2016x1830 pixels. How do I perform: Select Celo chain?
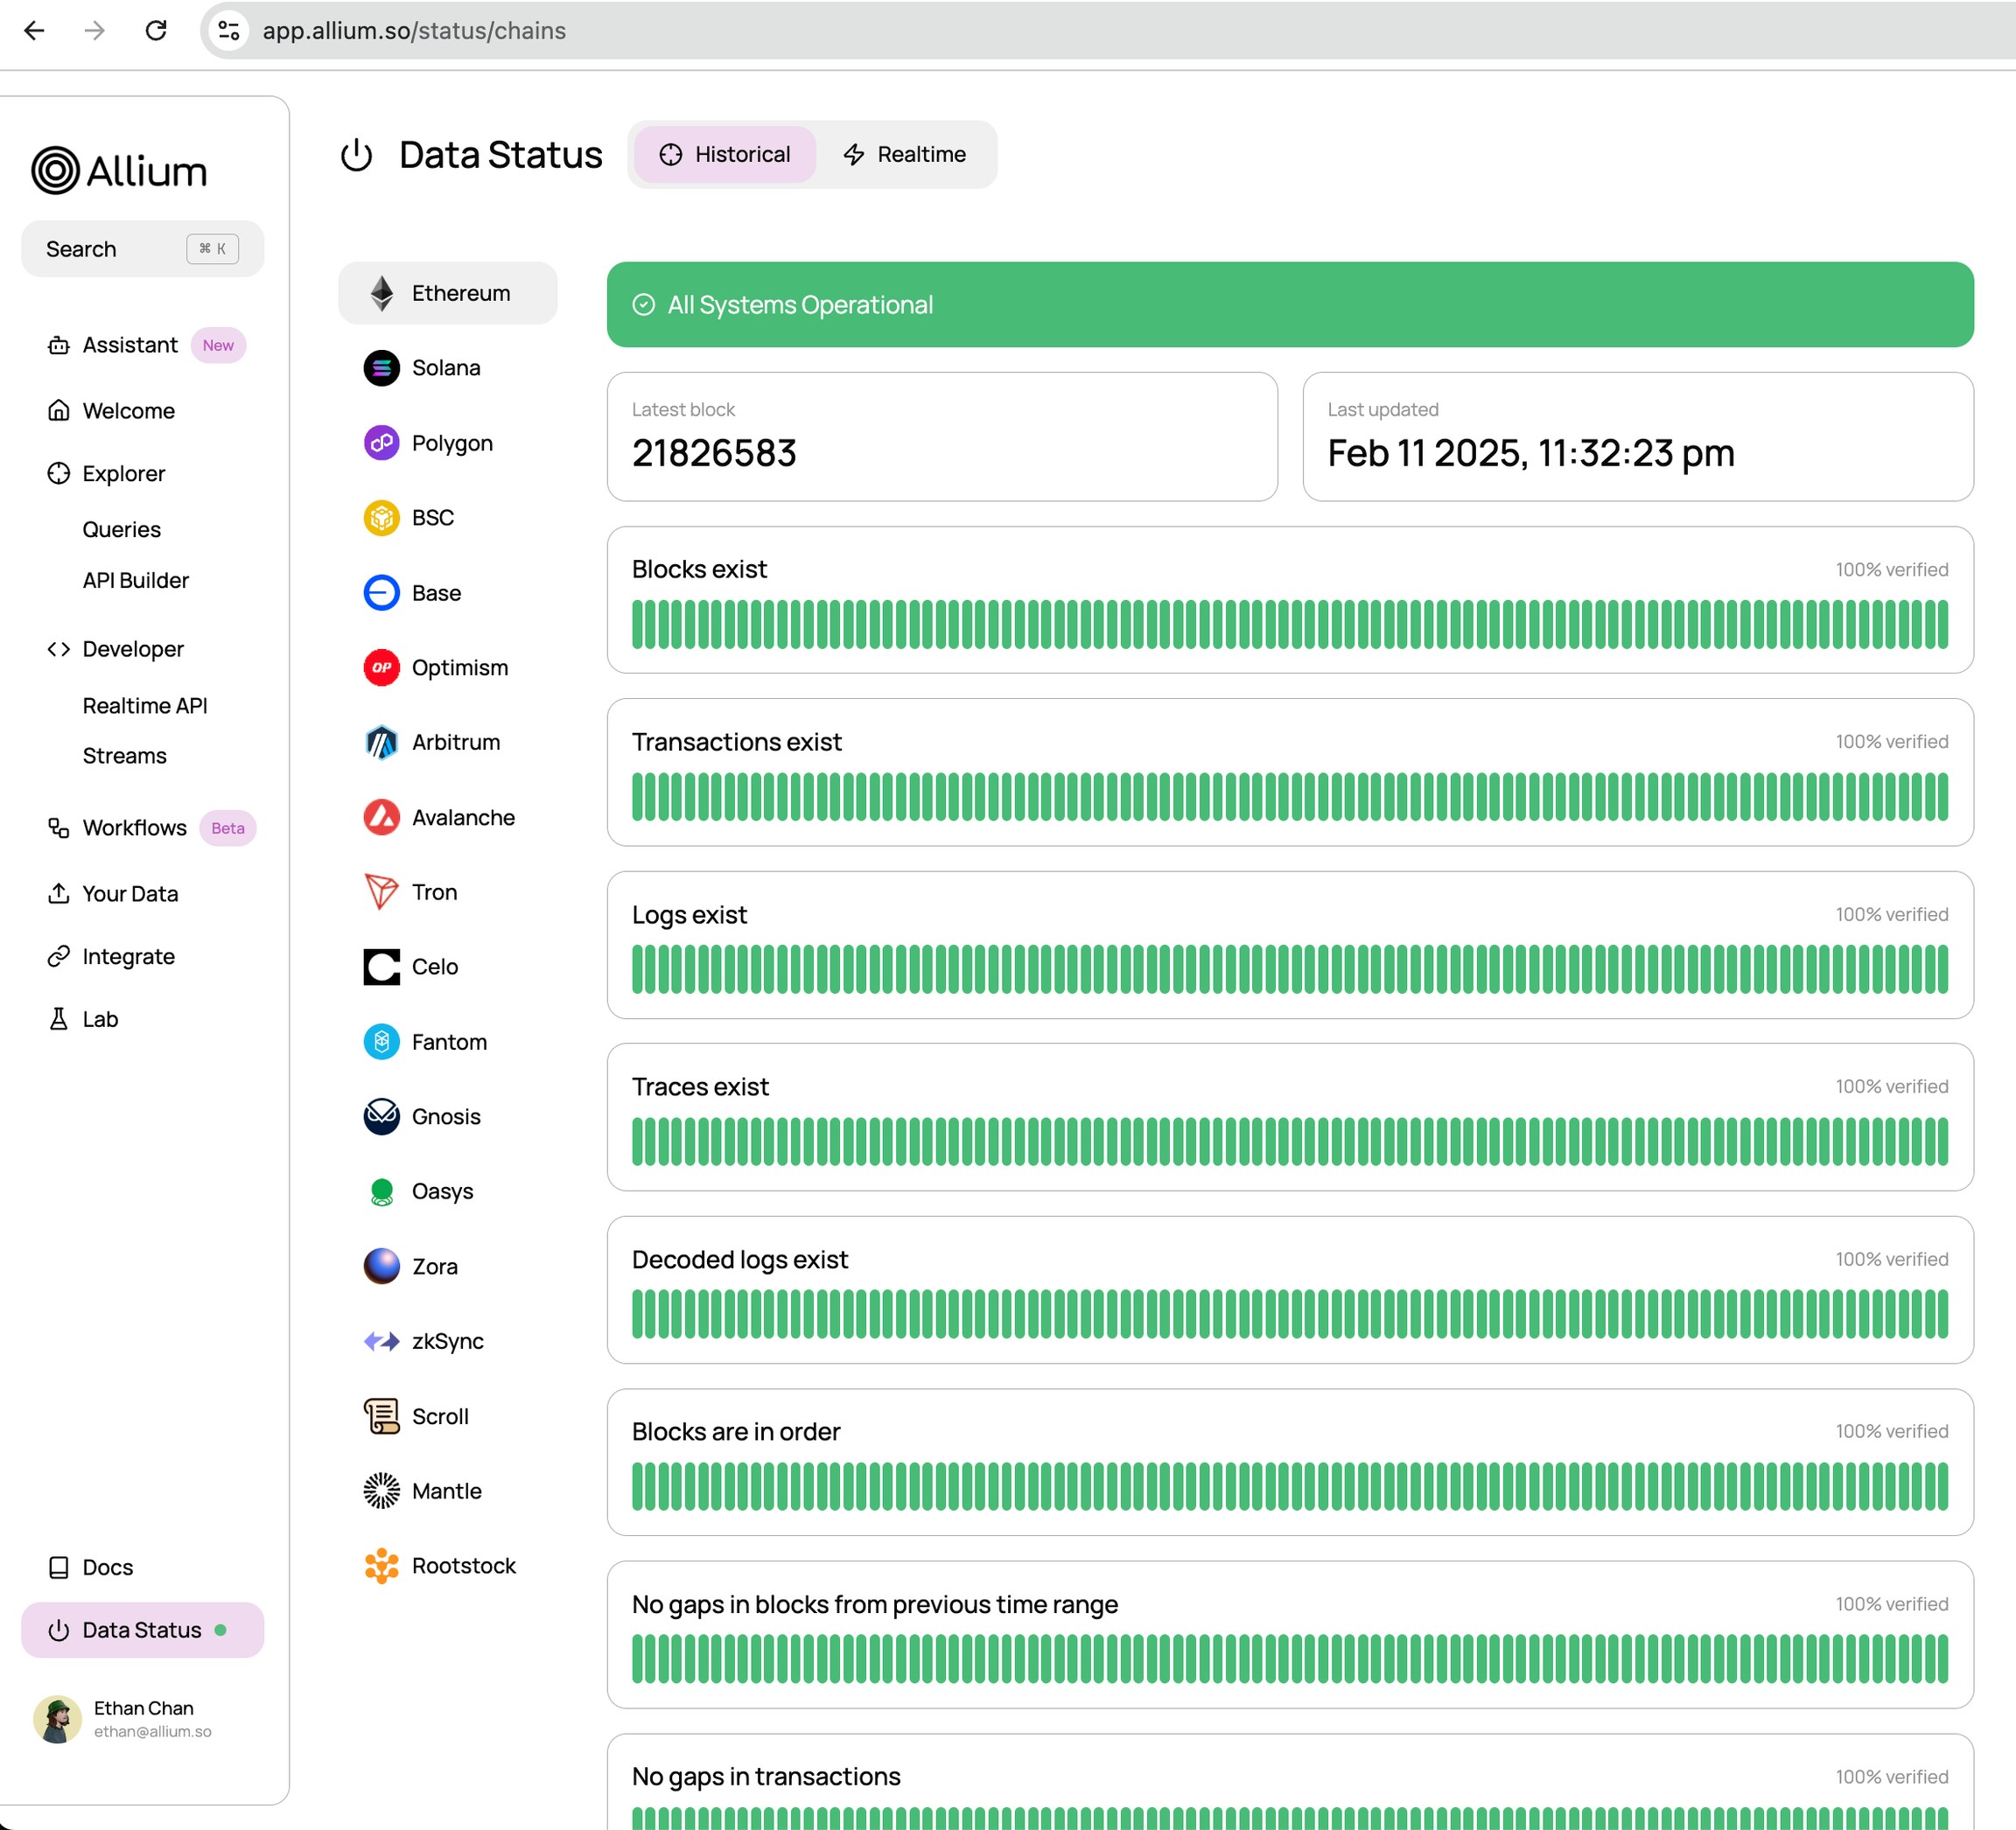[x=447, y=967]
